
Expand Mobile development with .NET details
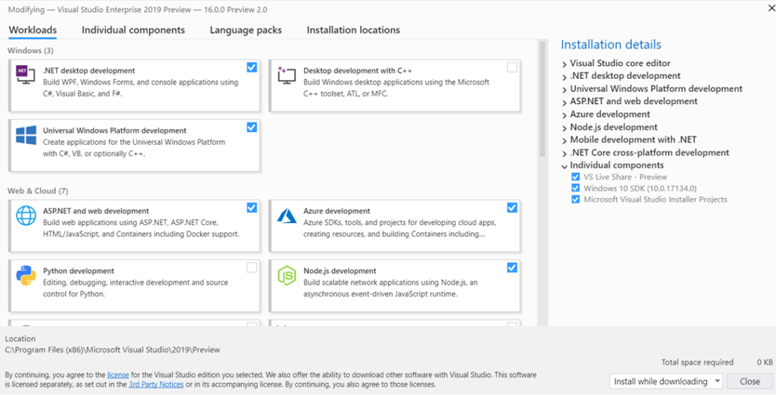(x=564, y=140)
